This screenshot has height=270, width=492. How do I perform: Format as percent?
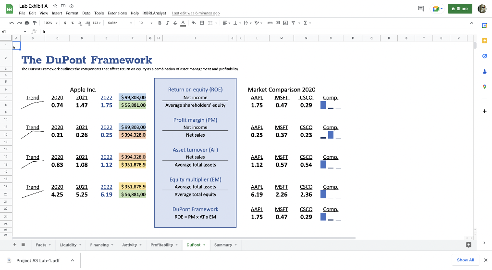point(73,23)
